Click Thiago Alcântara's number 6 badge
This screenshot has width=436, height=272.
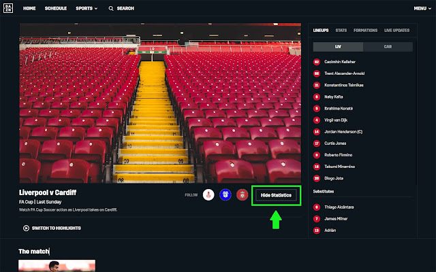tap(316, 207)
